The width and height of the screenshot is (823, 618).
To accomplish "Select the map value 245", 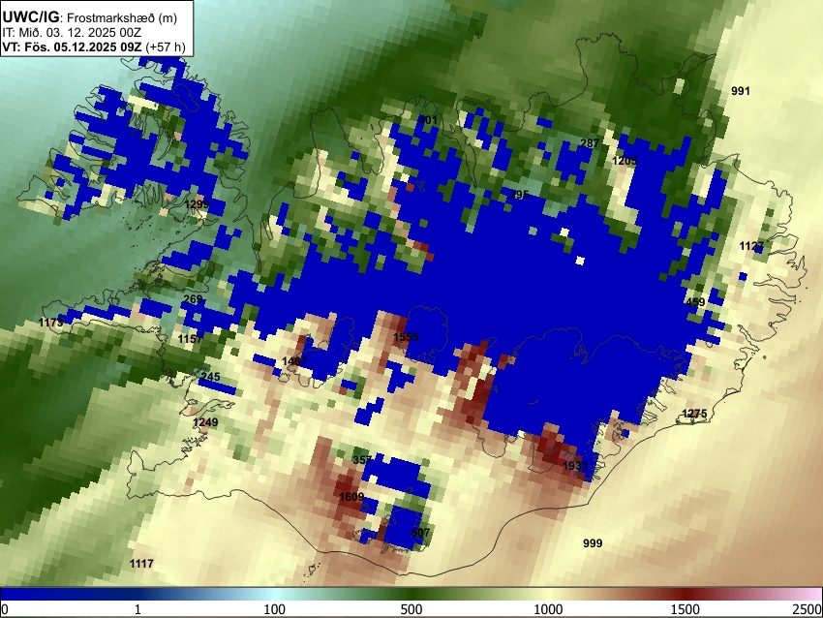I will [210, 377].
